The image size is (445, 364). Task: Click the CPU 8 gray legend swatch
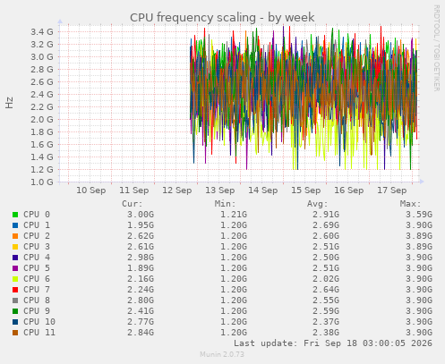pos(15,301)
